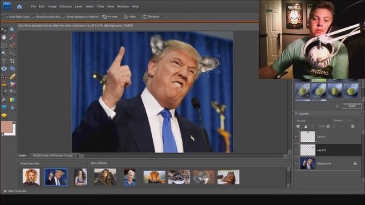Select the Blur droplet tool
This screenshot has width=365, height=205.
pyautogui.click(x=12, y=107)
